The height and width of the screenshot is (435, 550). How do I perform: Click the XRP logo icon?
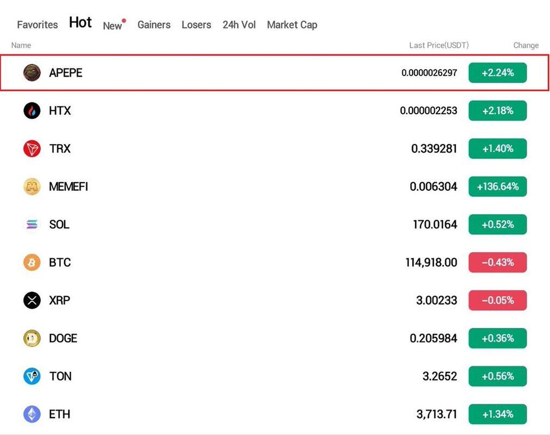click(32, 300)
